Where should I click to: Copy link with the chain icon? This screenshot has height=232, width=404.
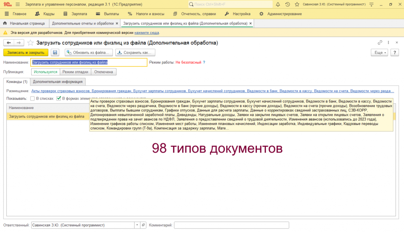pos(380,43)
